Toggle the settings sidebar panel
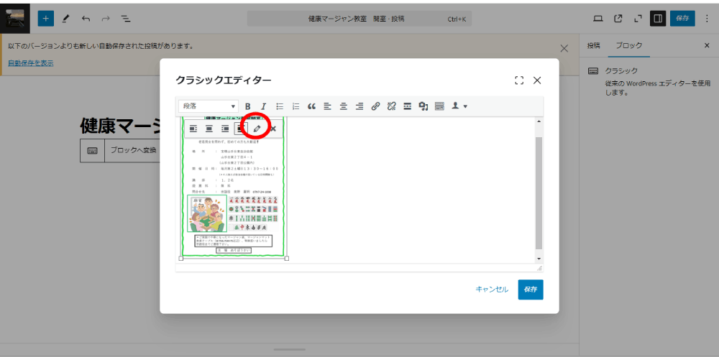This screenshot has height=357, width=719. click(657, 18)
